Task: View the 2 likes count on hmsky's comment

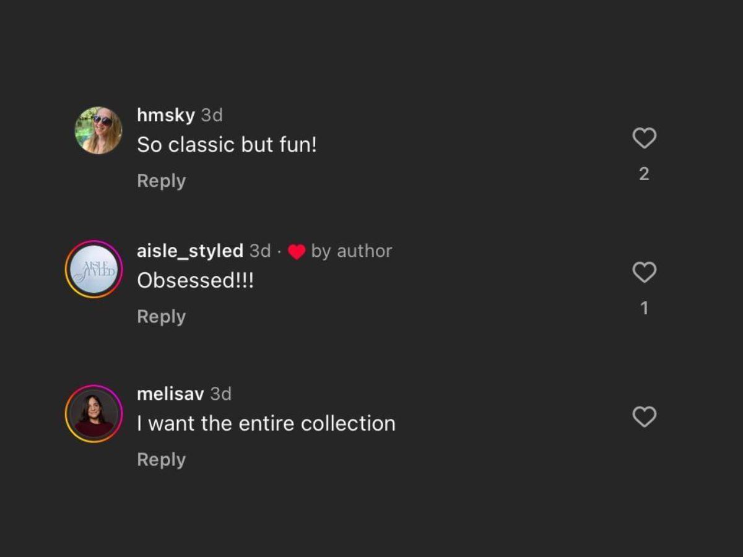Action: tap(644, 174)
